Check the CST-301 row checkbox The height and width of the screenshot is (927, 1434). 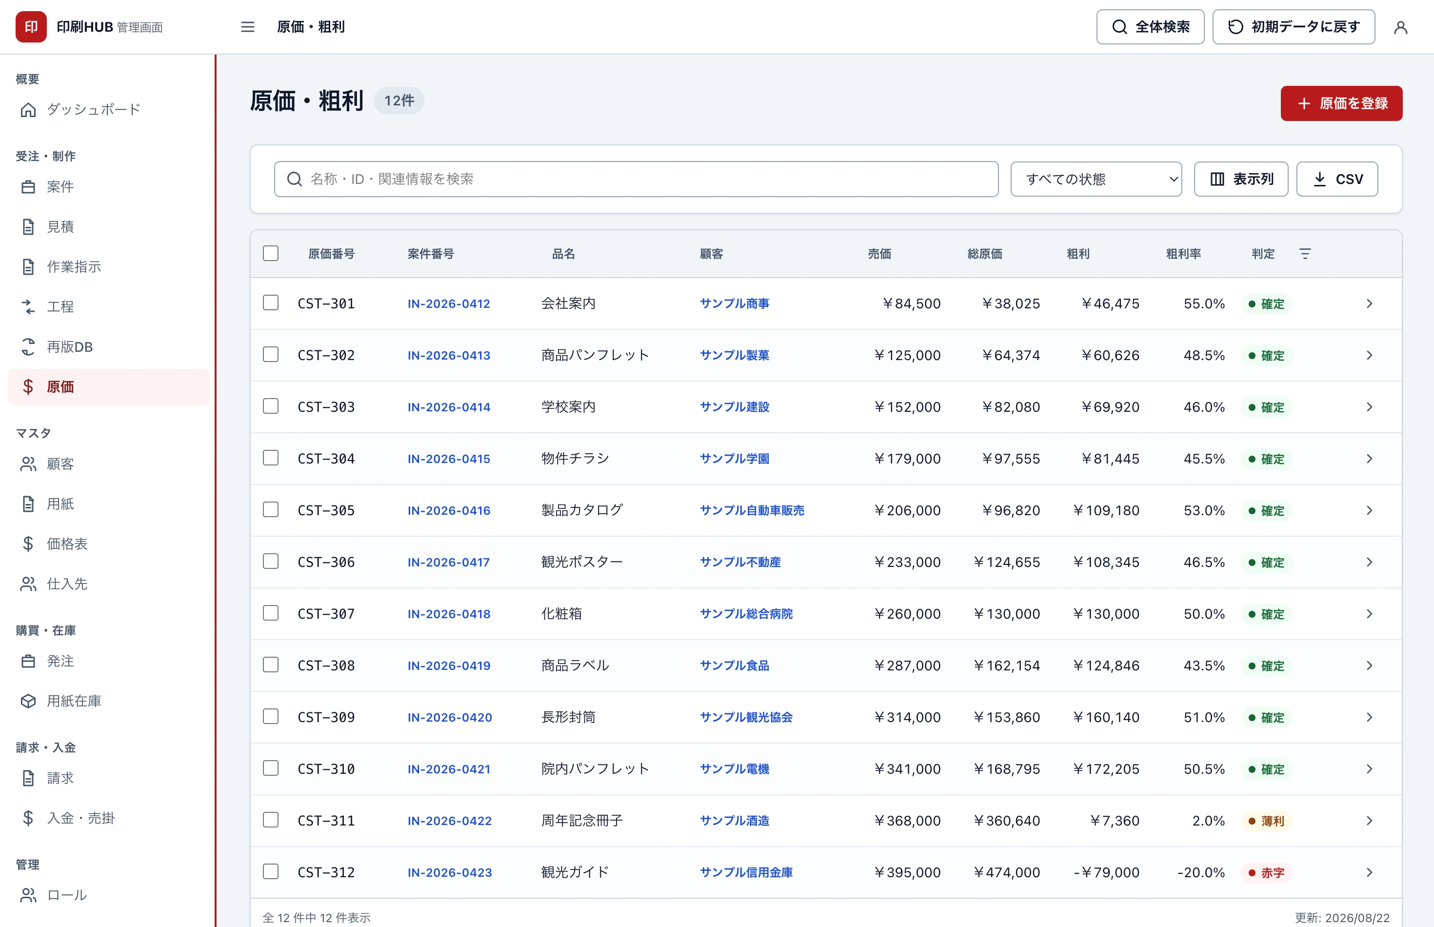point(271,303)
